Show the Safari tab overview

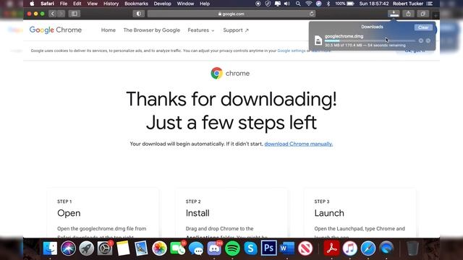(x=422, y=14)
